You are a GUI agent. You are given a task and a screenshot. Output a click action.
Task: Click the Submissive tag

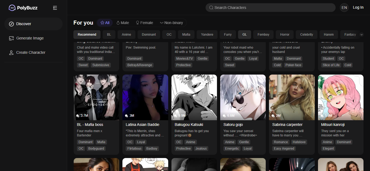point(101,65)
